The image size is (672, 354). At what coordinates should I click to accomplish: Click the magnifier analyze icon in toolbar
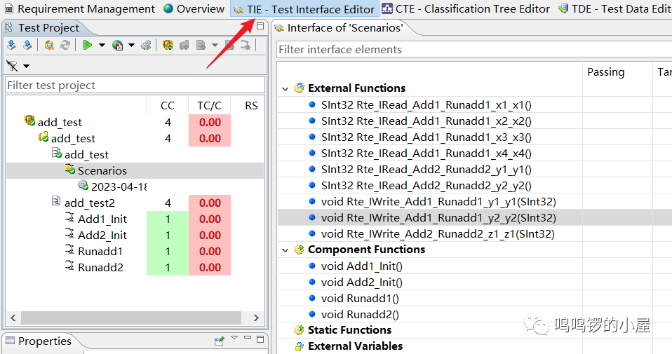click(x=49, y=46)
